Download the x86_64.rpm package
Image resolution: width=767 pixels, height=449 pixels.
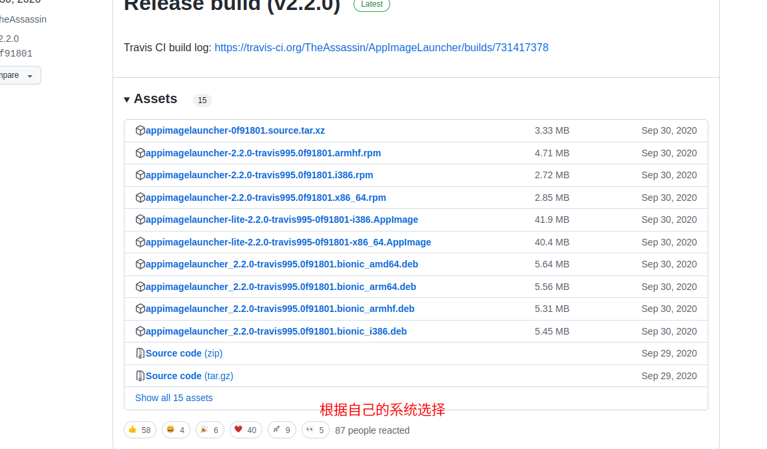pyautogui.click(x=266, y=198)
